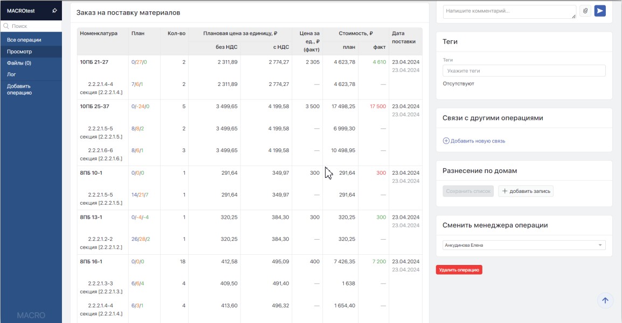
Task: Open Все операции in sidebar
Action: click(24, 40)
